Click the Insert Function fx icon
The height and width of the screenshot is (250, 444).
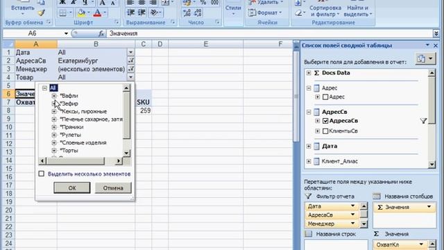(101, 33)
